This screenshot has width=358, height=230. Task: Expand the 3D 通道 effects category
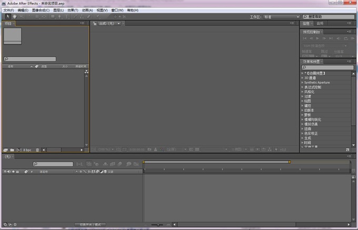click(302, 78)
